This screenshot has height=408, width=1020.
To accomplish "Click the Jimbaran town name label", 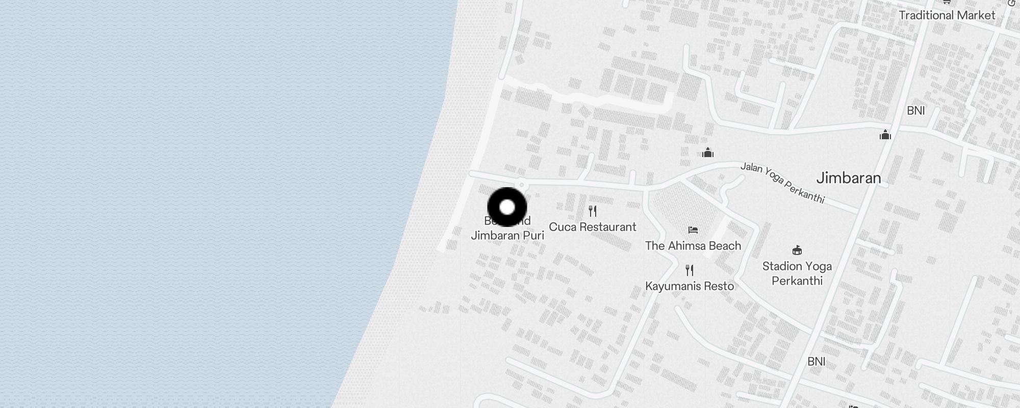I will (849, 178).
